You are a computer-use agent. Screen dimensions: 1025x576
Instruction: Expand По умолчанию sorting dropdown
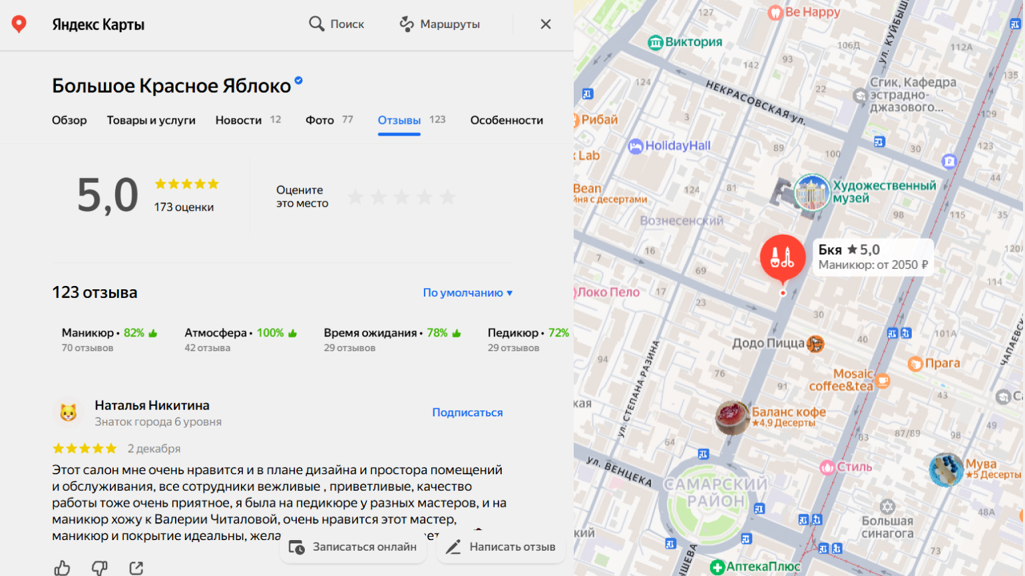tap(467, 293)
